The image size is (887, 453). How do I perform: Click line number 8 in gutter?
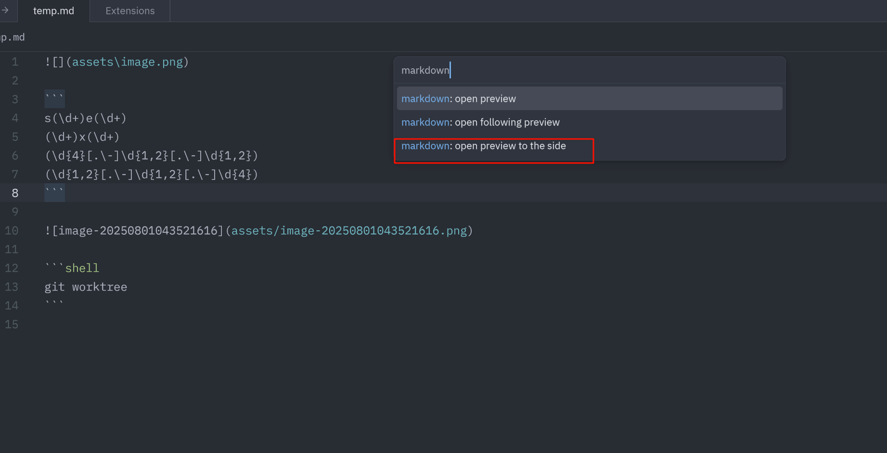point(15,193)
